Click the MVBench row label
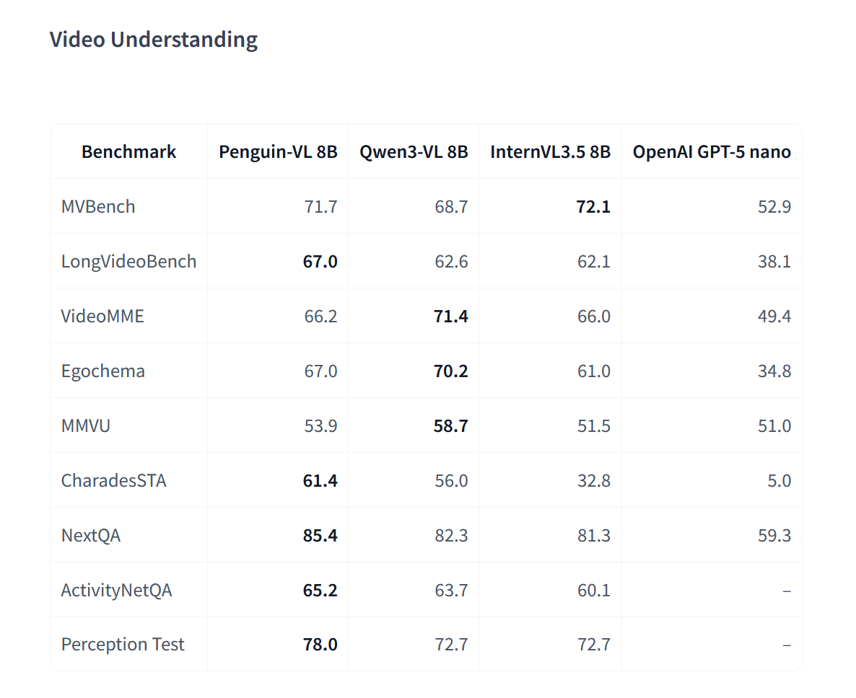Viewport: 856px width, 698px height. [98, 207]
